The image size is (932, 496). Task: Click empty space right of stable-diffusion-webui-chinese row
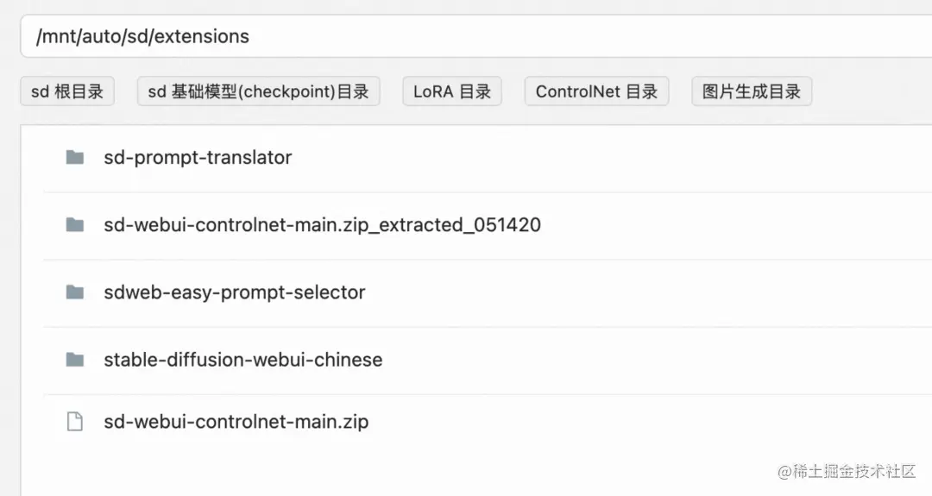(x=654, y=360)
